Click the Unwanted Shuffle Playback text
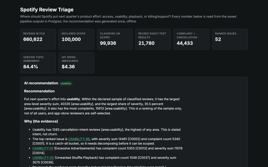268x167 pixels. click(x=76, y=158)
